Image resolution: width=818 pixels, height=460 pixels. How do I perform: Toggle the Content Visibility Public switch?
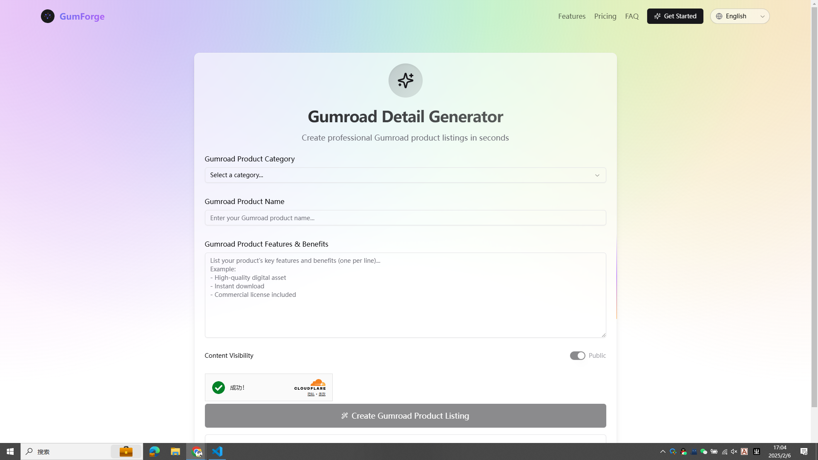click(x=577, y=356)
